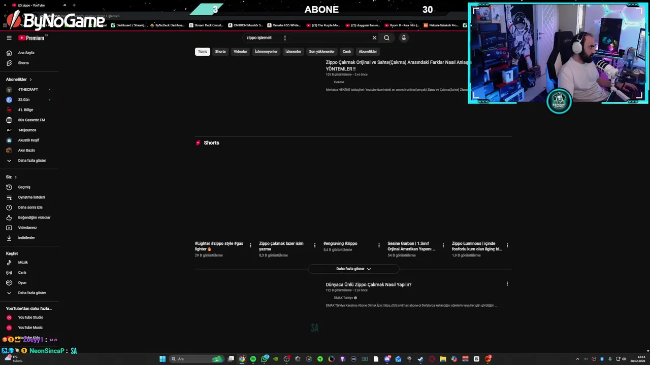Open YouTube Music link
Image resolution: width=650 pixels, height=365 pixels.
coord(24,327)
